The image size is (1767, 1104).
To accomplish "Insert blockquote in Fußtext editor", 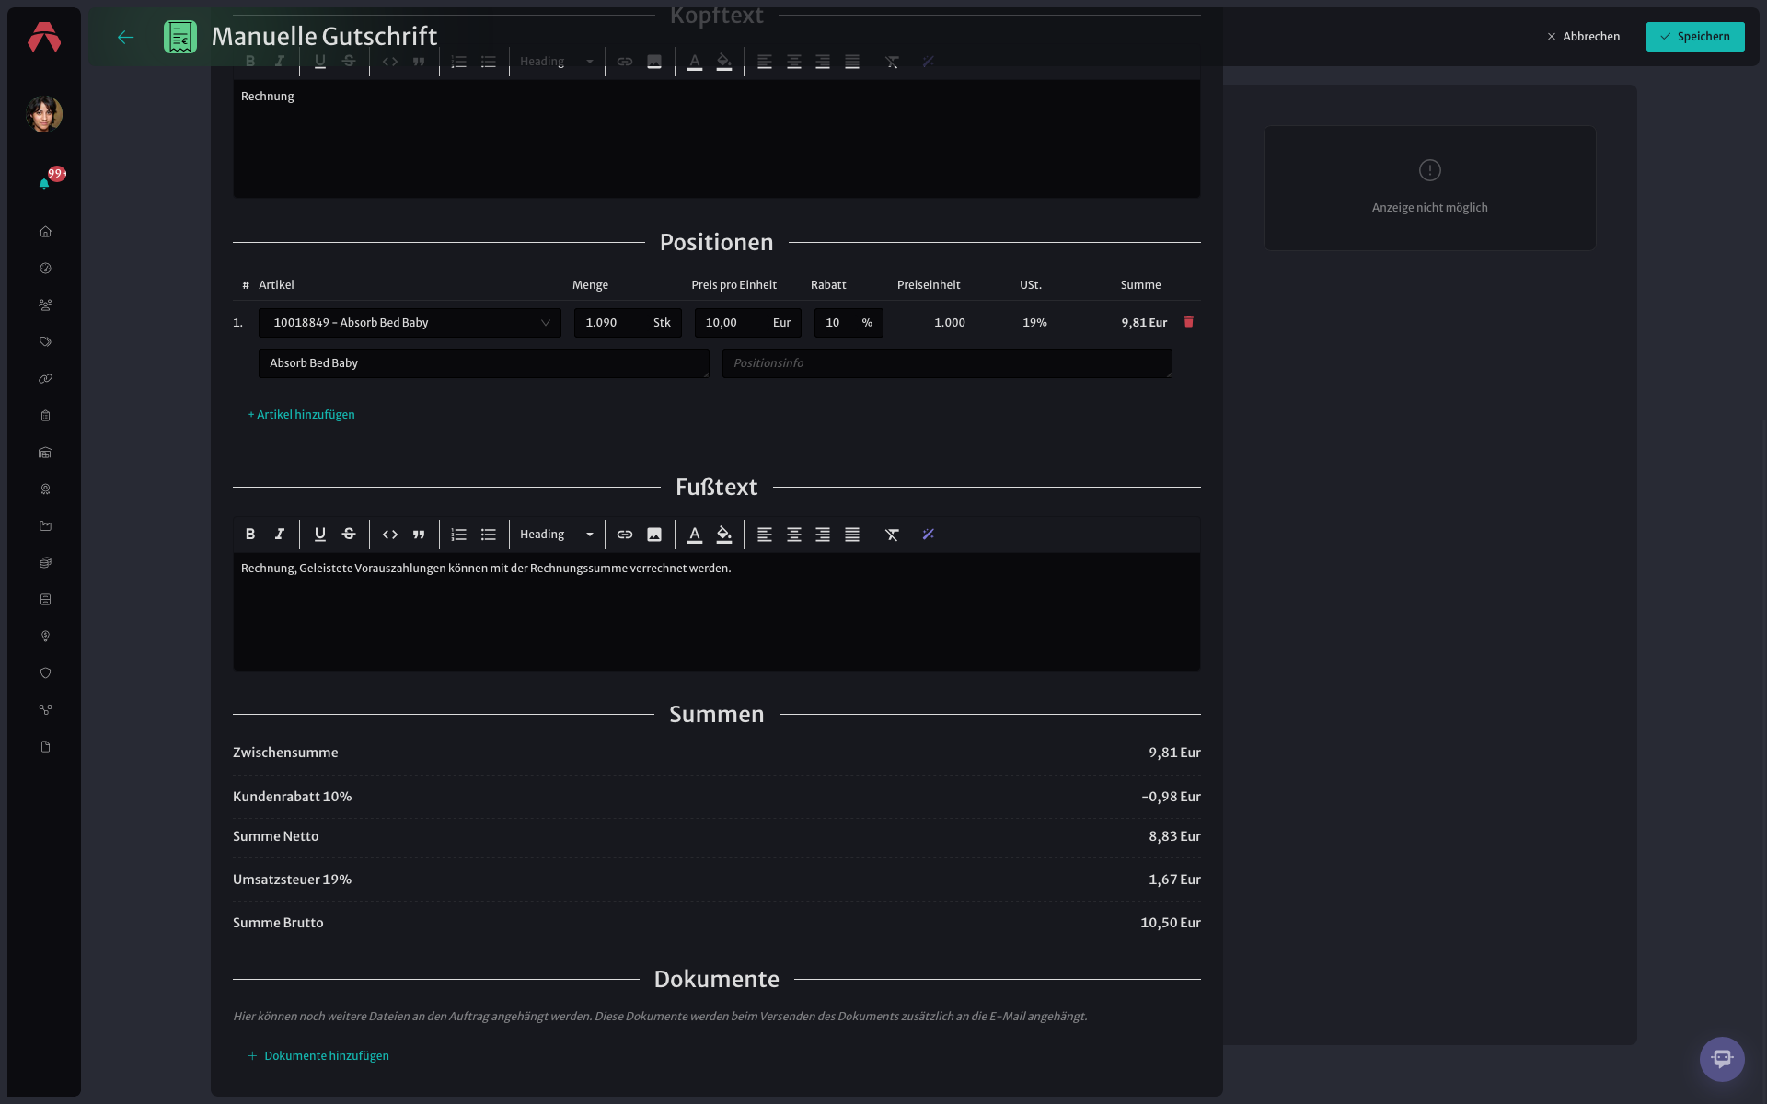I will click(x=419, y=535).
